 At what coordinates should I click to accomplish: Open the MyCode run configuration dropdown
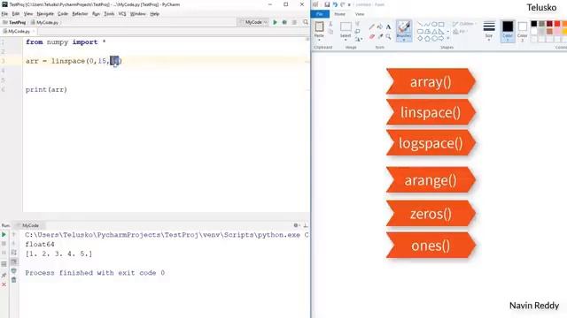[x=253, y=22]
